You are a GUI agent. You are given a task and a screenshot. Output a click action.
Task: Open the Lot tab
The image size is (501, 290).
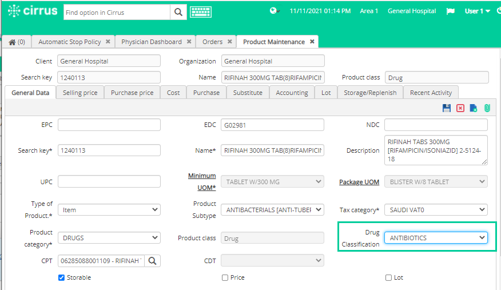coord(326,93)
